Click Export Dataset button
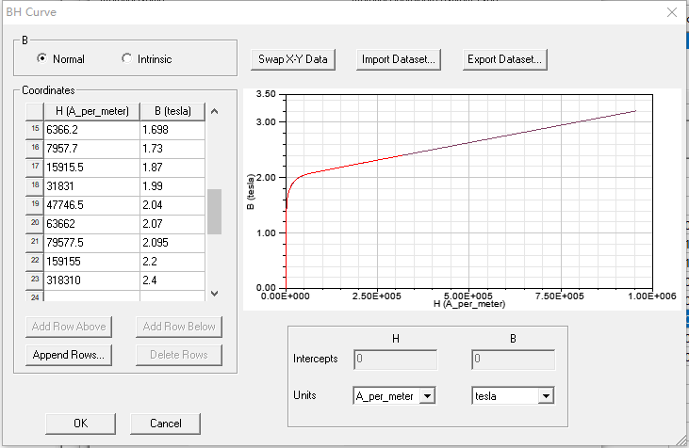Viewport: 689px width, 448px height. tap(504, 59)
